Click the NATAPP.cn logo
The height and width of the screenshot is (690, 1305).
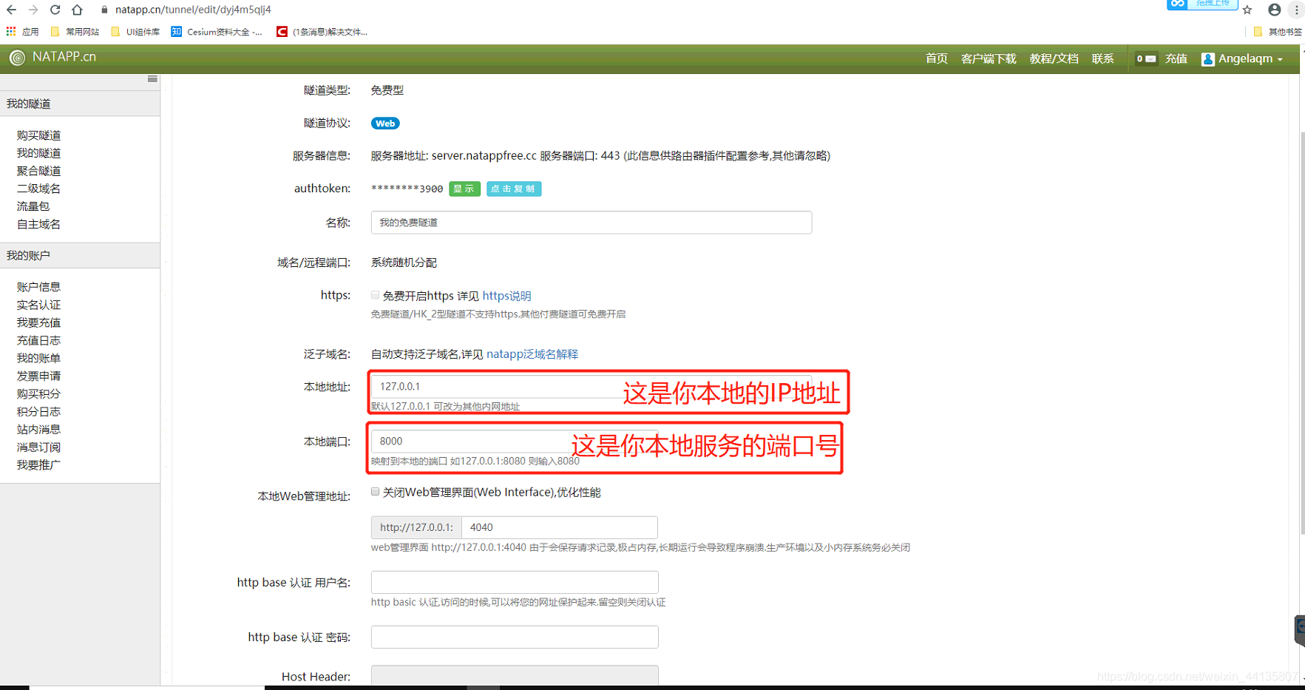click(52, 57)
